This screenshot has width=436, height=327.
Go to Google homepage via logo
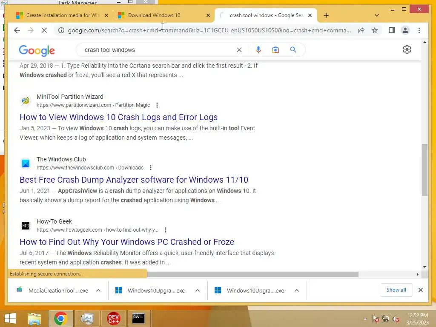point(37,50)
